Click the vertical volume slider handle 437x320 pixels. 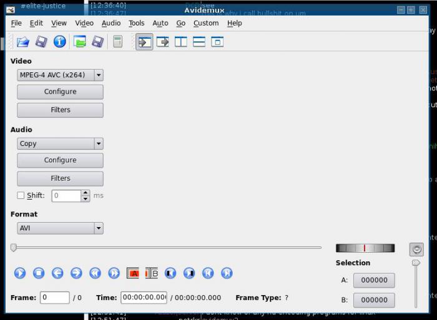click(x=416, y=263)
